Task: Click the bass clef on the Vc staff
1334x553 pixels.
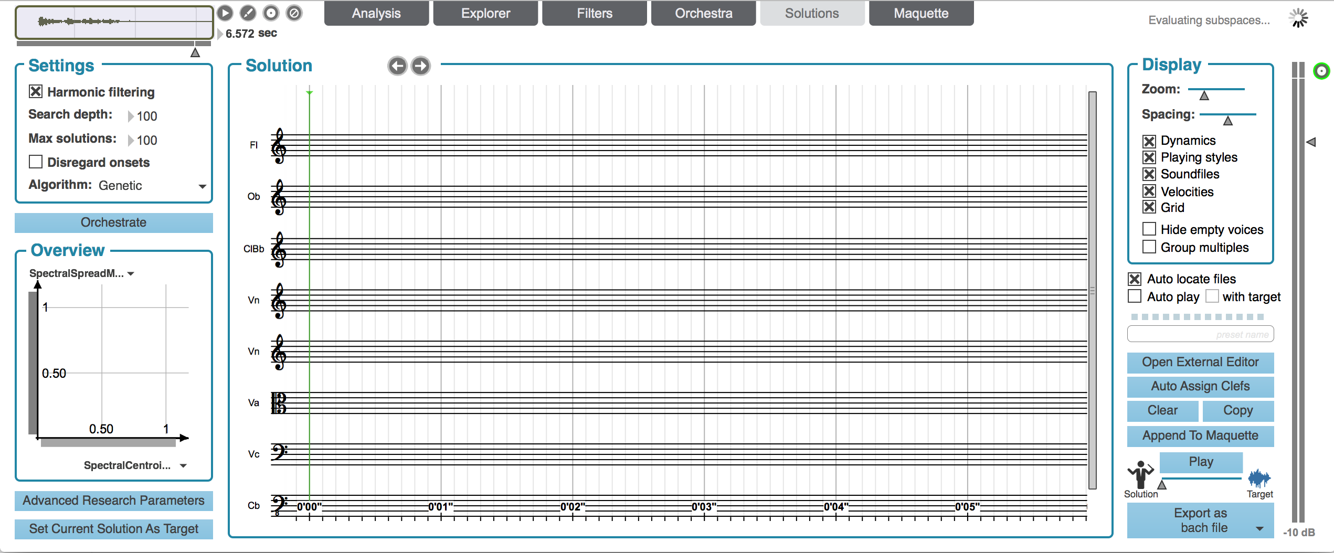Action: click(x=279, y=452)
